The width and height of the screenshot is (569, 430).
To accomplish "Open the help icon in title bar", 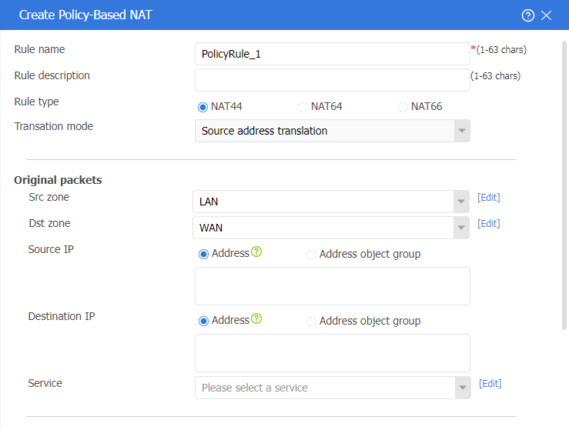I will tap(528, 15).
